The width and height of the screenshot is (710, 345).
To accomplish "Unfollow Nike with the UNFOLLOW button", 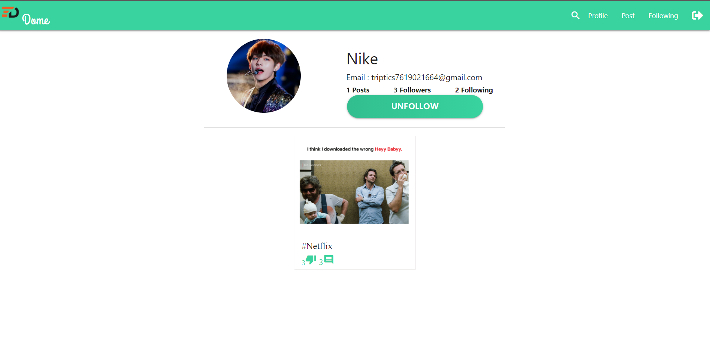I will pyautogui.click(x=415, y=106).
